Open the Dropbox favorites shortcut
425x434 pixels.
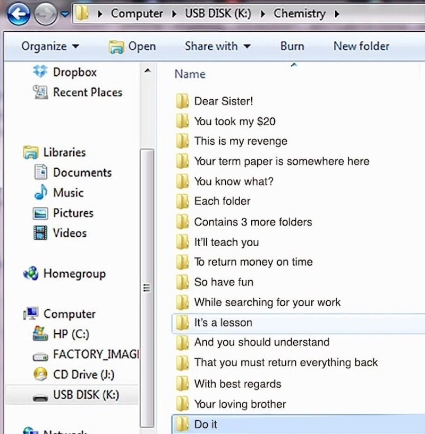[x=74, y=72]
